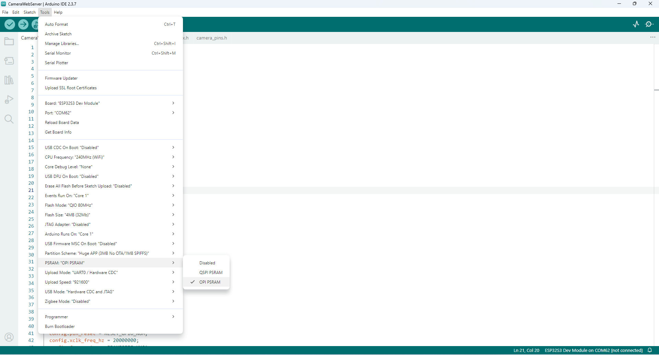Open the Sketch menu

pyautogui.click(x=30, y=12)
